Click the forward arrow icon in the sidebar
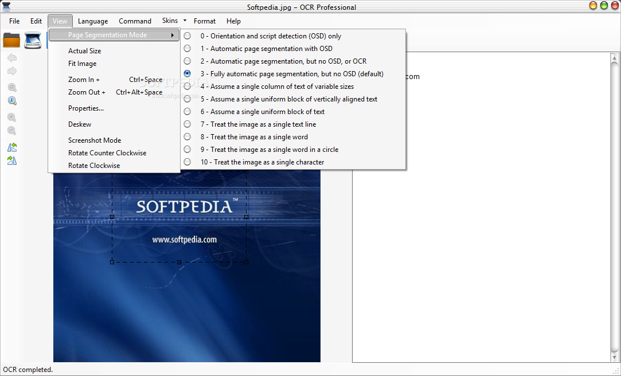This screenshot has width=621, height=376. pos(12,71)
